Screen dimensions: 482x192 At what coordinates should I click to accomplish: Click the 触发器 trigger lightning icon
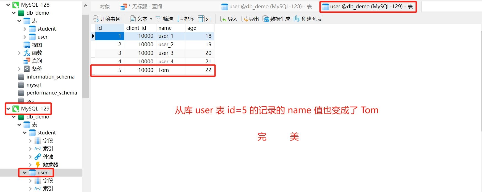(x=38, y=164)
